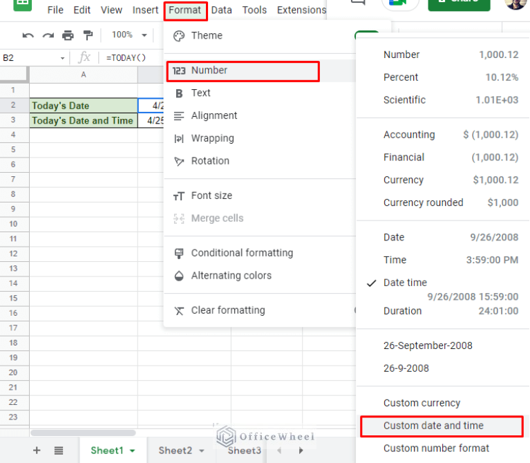Viewport: 530px width, 463px height.
Task: Expand the name box dropdown arrow
Action: [x=63, y=58]
